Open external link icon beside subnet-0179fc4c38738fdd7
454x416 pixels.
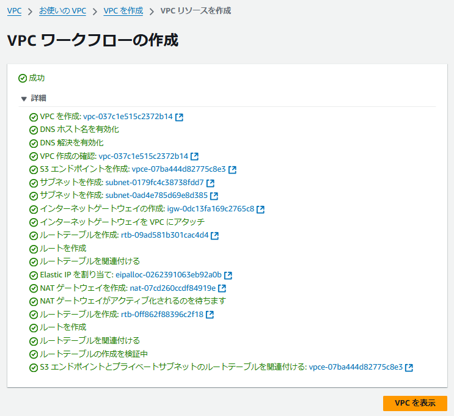tap(210, 183)
